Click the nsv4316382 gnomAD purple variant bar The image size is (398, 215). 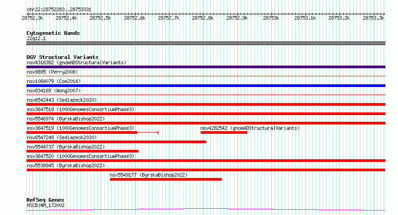tap(206, 67)
